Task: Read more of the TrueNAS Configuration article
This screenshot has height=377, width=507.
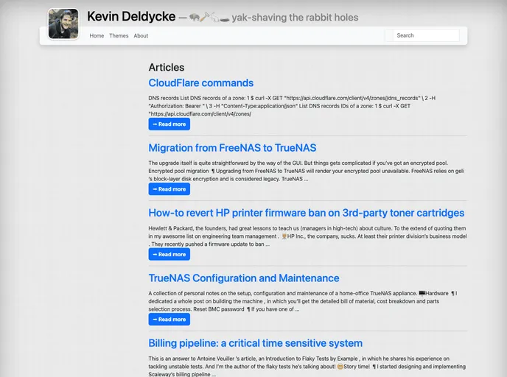Action: pyautogui.click(x=169, y=319)
